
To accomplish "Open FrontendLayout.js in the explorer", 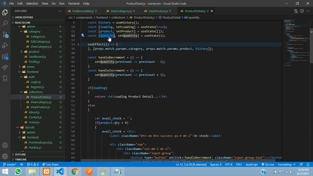I will click(40, 142).
